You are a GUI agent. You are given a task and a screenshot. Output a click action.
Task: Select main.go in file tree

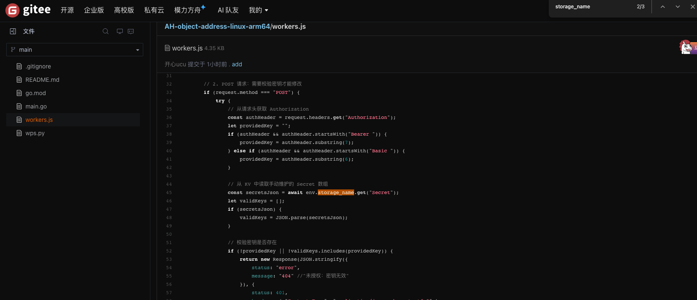(36, 106)
